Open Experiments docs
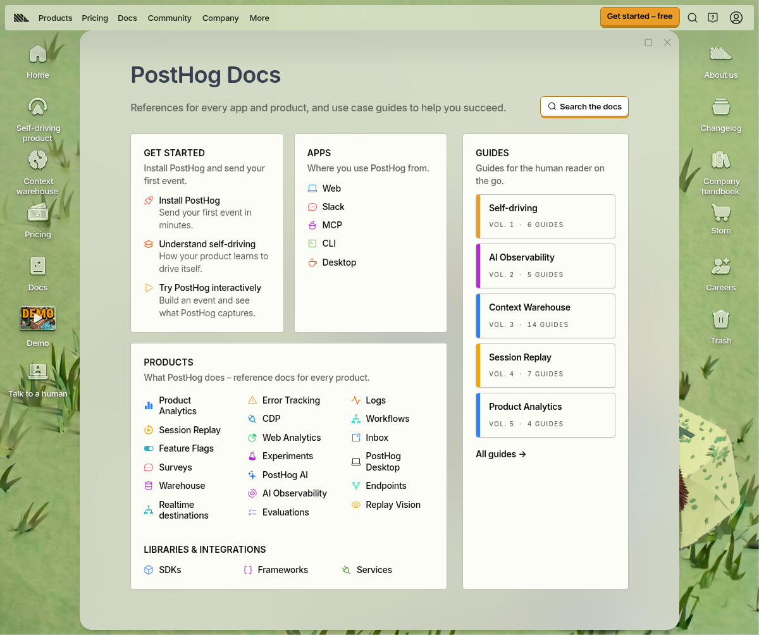 coord(280,456)
